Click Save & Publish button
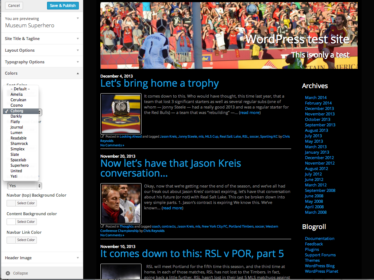The image size is (374, 280). (63, 5)
